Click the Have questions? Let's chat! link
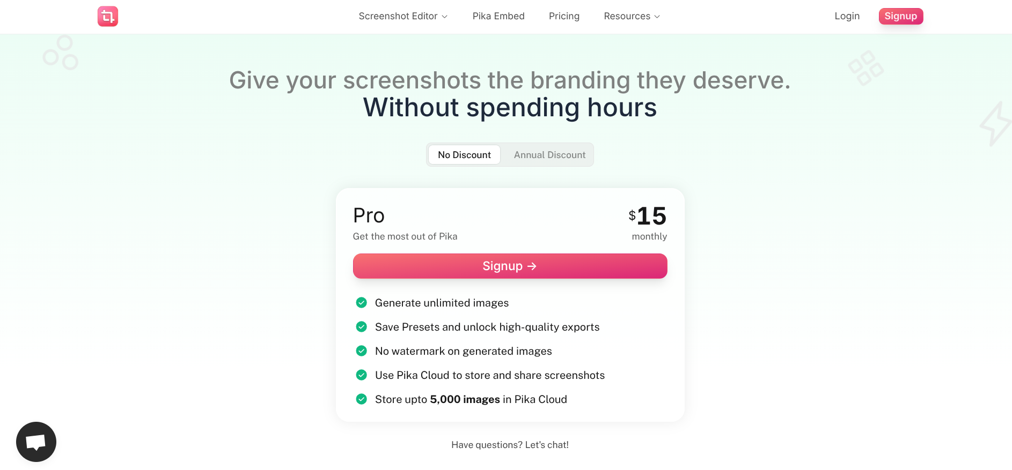This screenshot has height=470, width=1012. (x=510, y=445)
